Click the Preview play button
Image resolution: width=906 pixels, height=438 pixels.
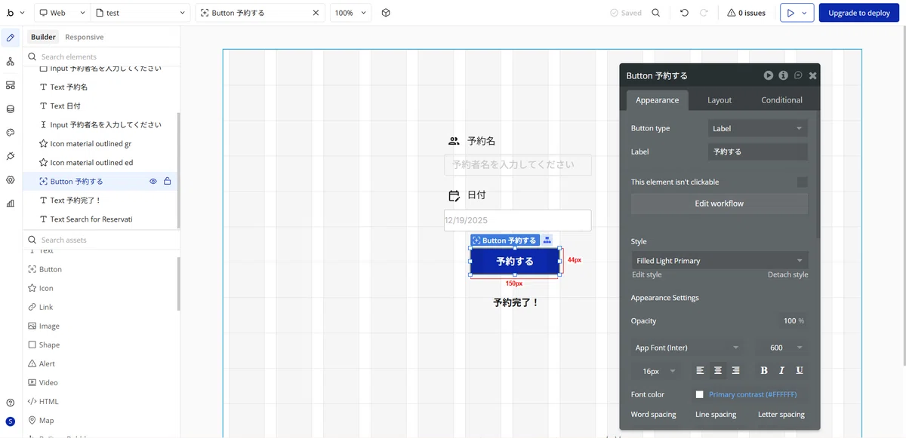tap(790, 13)
